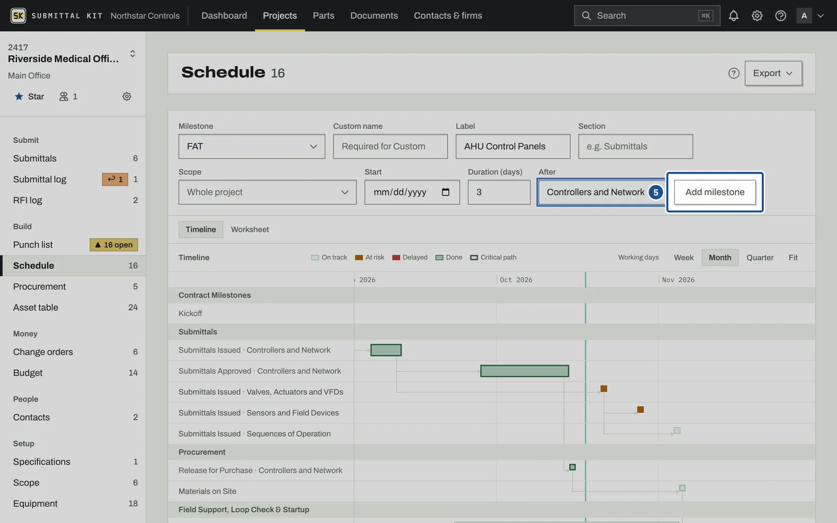Click the Section input field
Screen dimensions: 837x523
(x=636, y=146)
